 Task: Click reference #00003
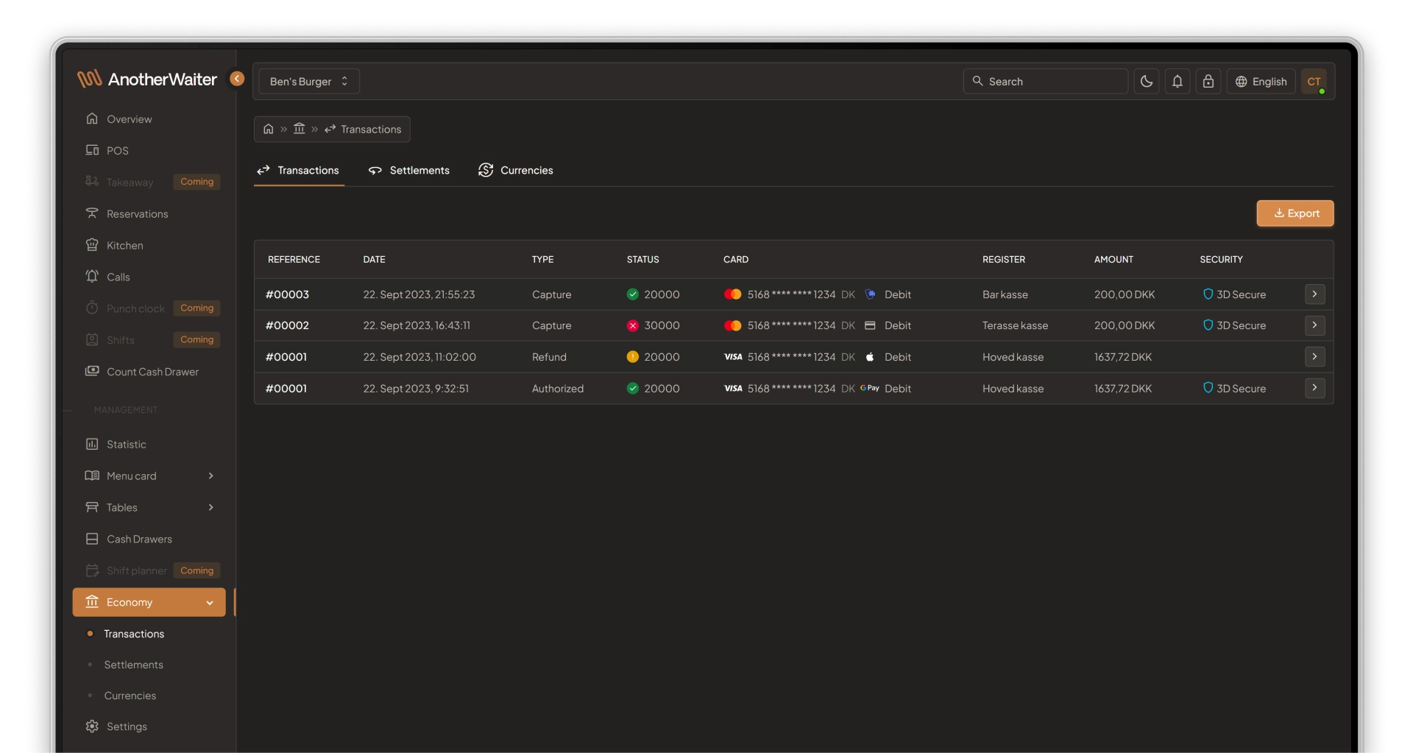coord(287,294)
